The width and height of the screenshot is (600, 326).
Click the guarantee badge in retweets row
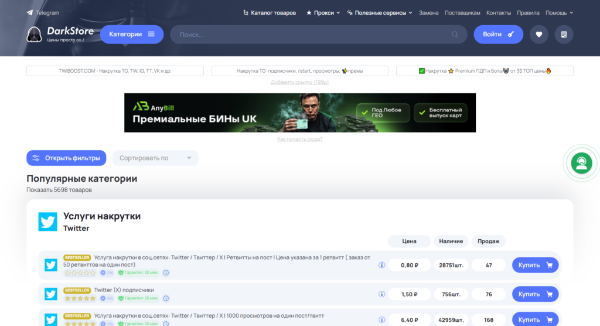(138, 273)
